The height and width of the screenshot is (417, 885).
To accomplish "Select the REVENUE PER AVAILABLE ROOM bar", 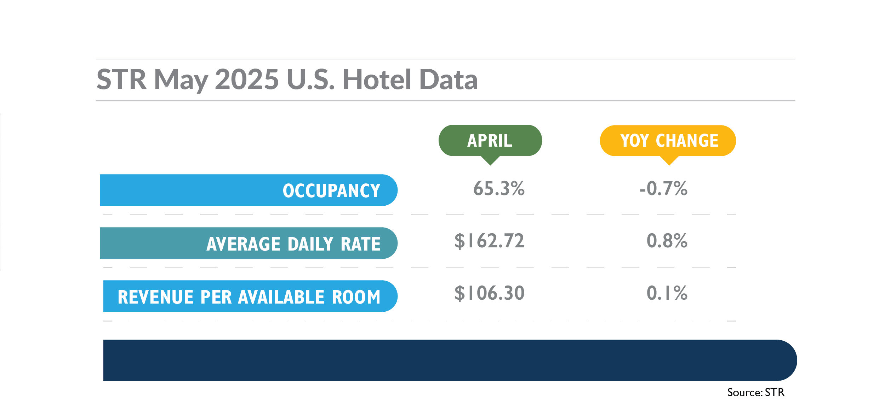I will coord(250,296).
